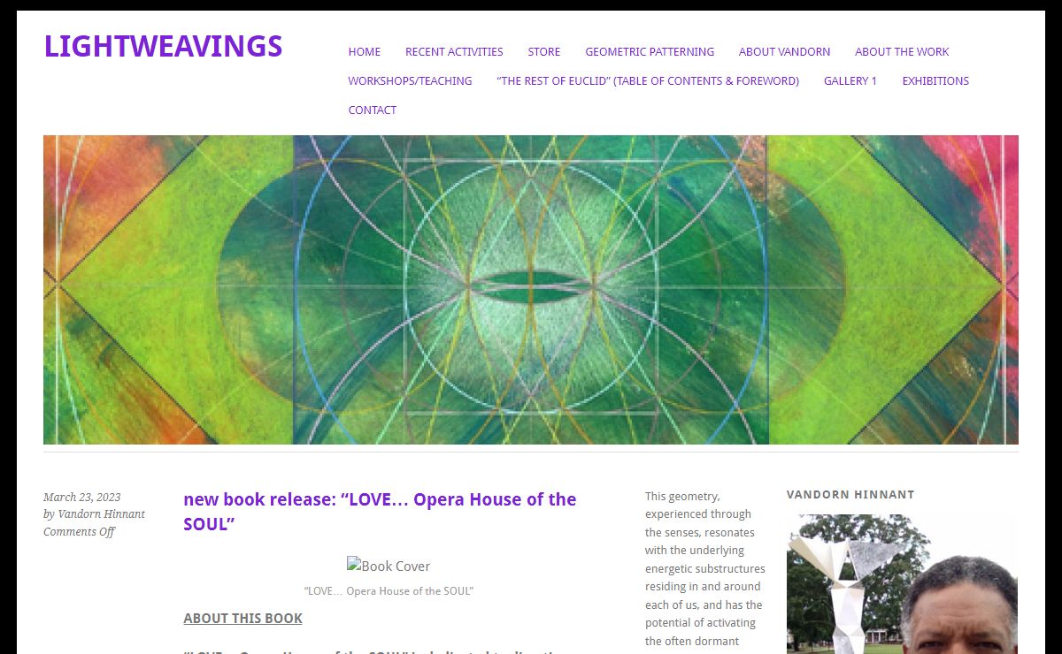Open ABOUT VANDORN page
The width and height of the screenshot is (1062, 654).
coord(784,52)
